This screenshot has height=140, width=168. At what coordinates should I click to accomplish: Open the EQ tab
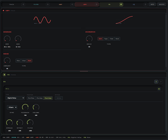(x=134, y=4)
